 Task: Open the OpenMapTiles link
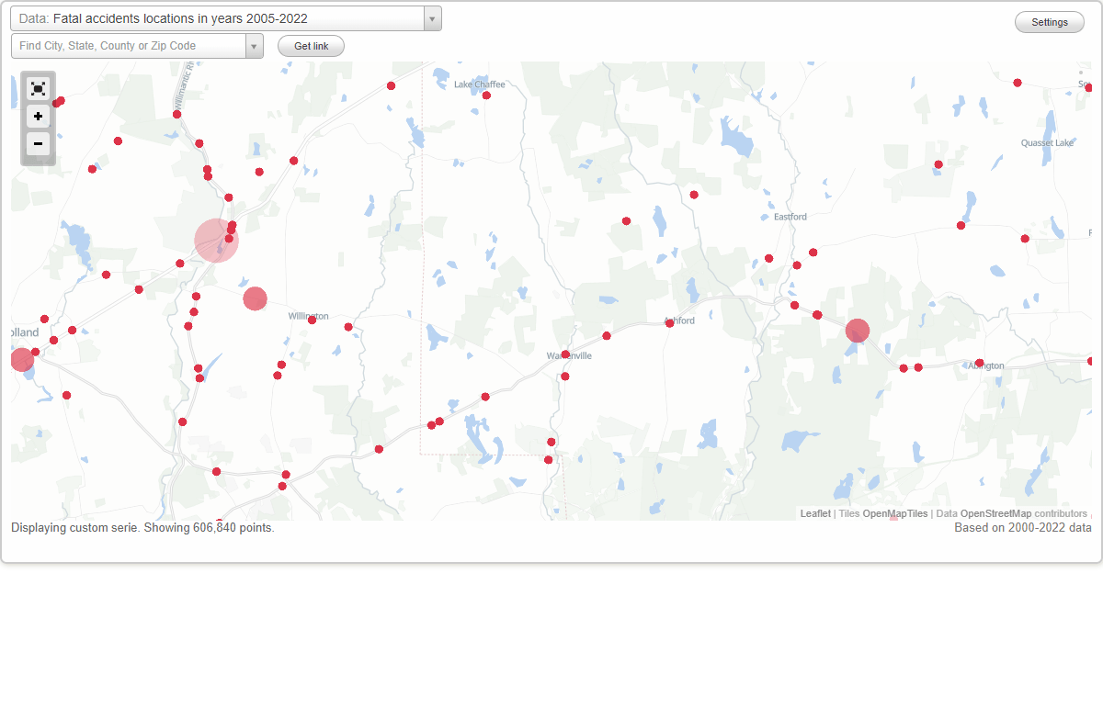pos(896,513)
